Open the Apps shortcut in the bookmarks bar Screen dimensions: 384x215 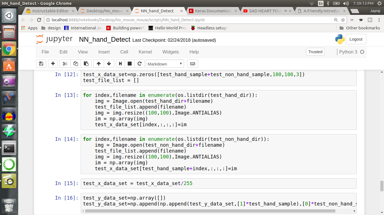click(x=30, y=28)
